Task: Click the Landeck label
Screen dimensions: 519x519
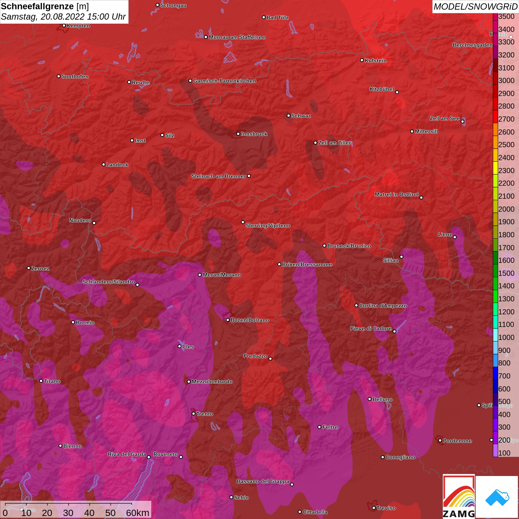Action: 117,165
